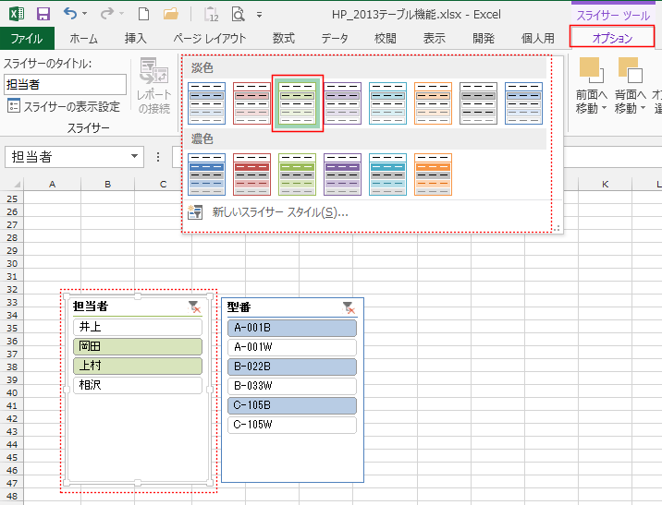This screenshot has height=505, width=662.
Task: Toggle A-001B item in 型番 slicer
Action: tap(291, 328)
